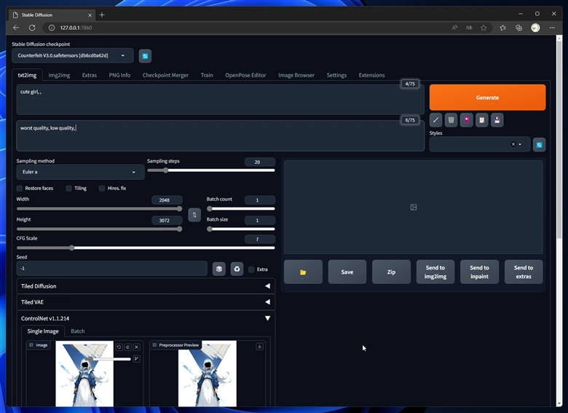Viewport: 568px width, 413px height.
Task: Download the Preprocessor Preview image
Action: (x=260, y=347)
